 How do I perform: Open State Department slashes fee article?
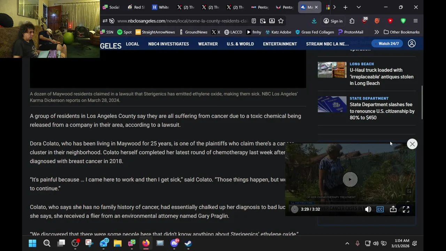click(382, 111)
